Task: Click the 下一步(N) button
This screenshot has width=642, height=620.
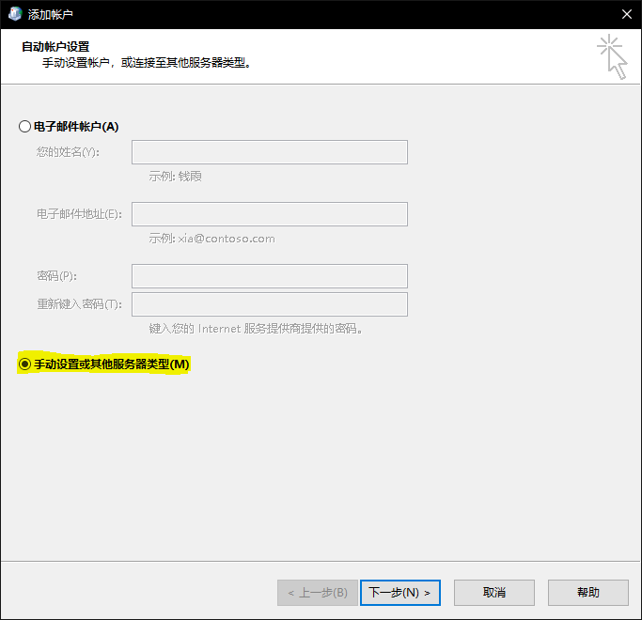Action: coord(400,592)
